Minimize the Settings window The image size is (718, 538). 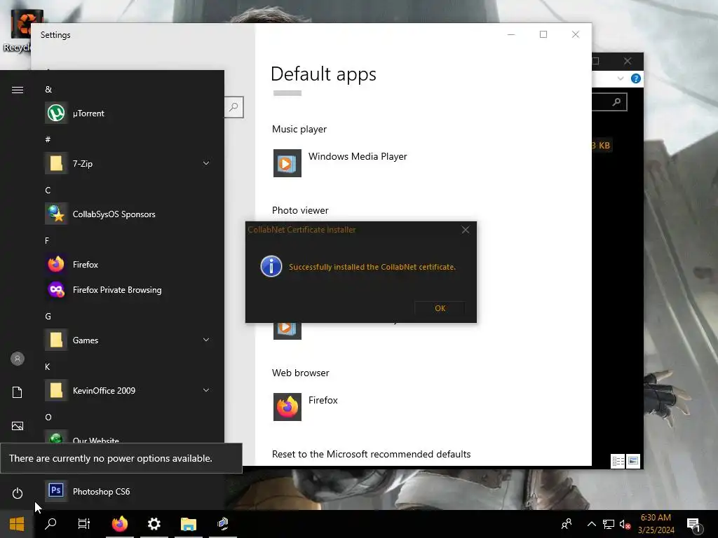511,34
